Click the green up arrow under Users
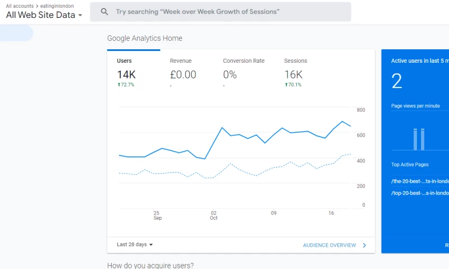The width and height of the screenshot is (449, 269). [119, 85]
